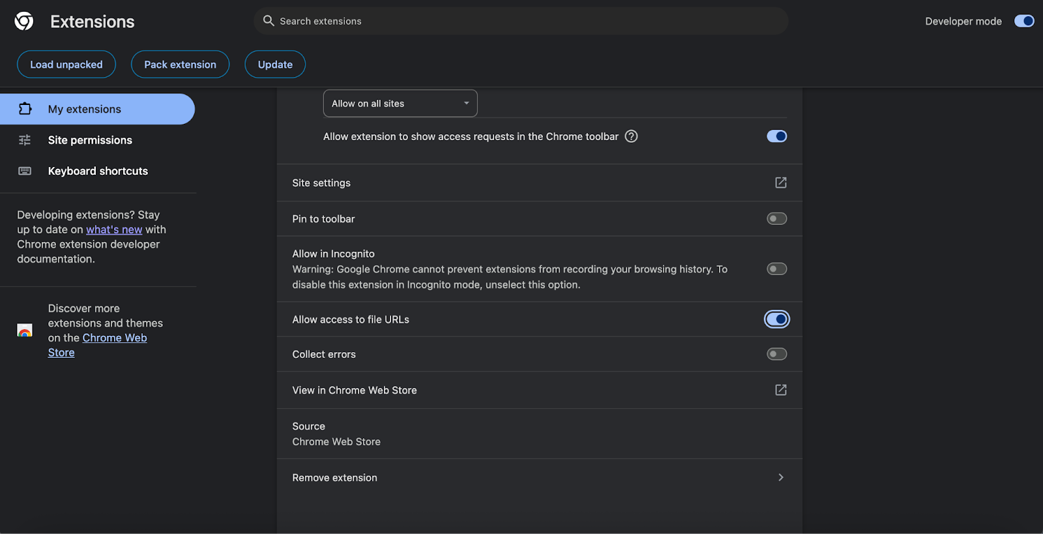Click help icon beside access requests text
The width and height of the screenshot is (1043, 534).
pyautogui.click(x=631, y=136)
